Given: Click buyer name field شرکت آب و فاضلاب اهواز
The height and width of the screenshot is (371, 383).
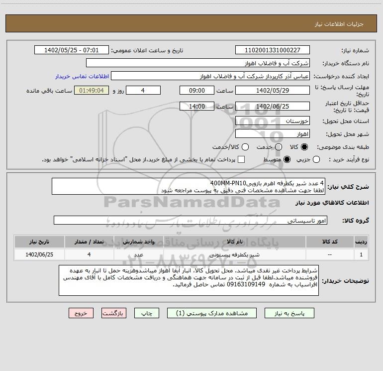Looking at the screenshot, I should pos(198,63).
